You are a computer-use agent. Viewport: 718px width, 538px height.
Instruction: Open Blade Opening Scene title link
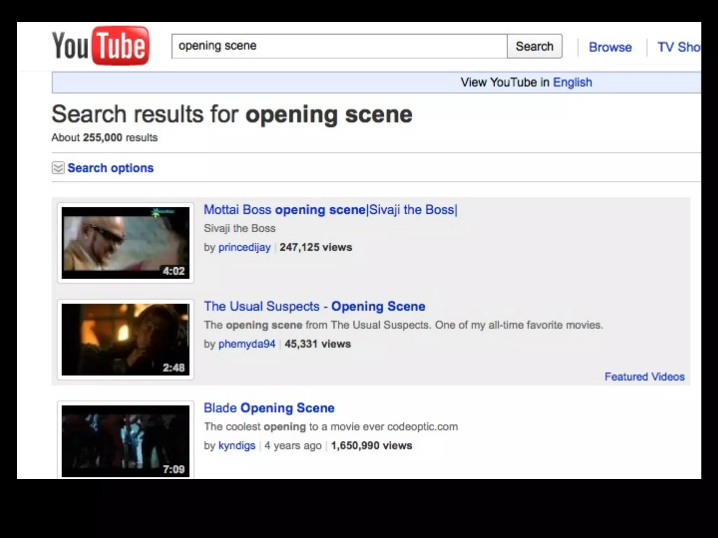tap(269, 408)
